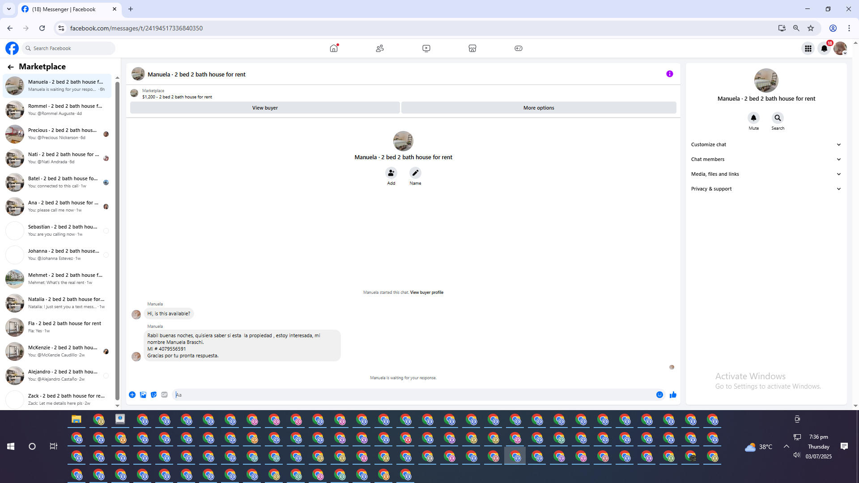Open Search in conversation icon
This screenshot has height=483, width=859.
778,118
